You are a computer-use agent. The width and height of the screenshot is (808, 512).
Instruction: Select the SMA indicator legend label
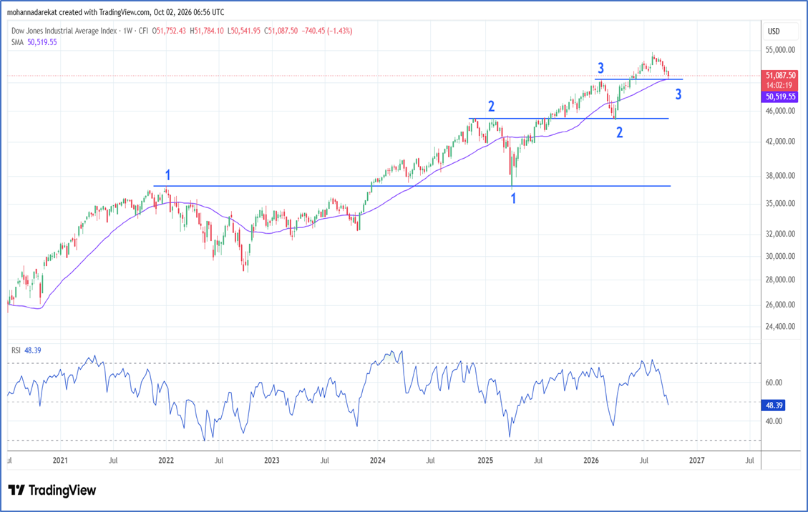coord(17,42)
